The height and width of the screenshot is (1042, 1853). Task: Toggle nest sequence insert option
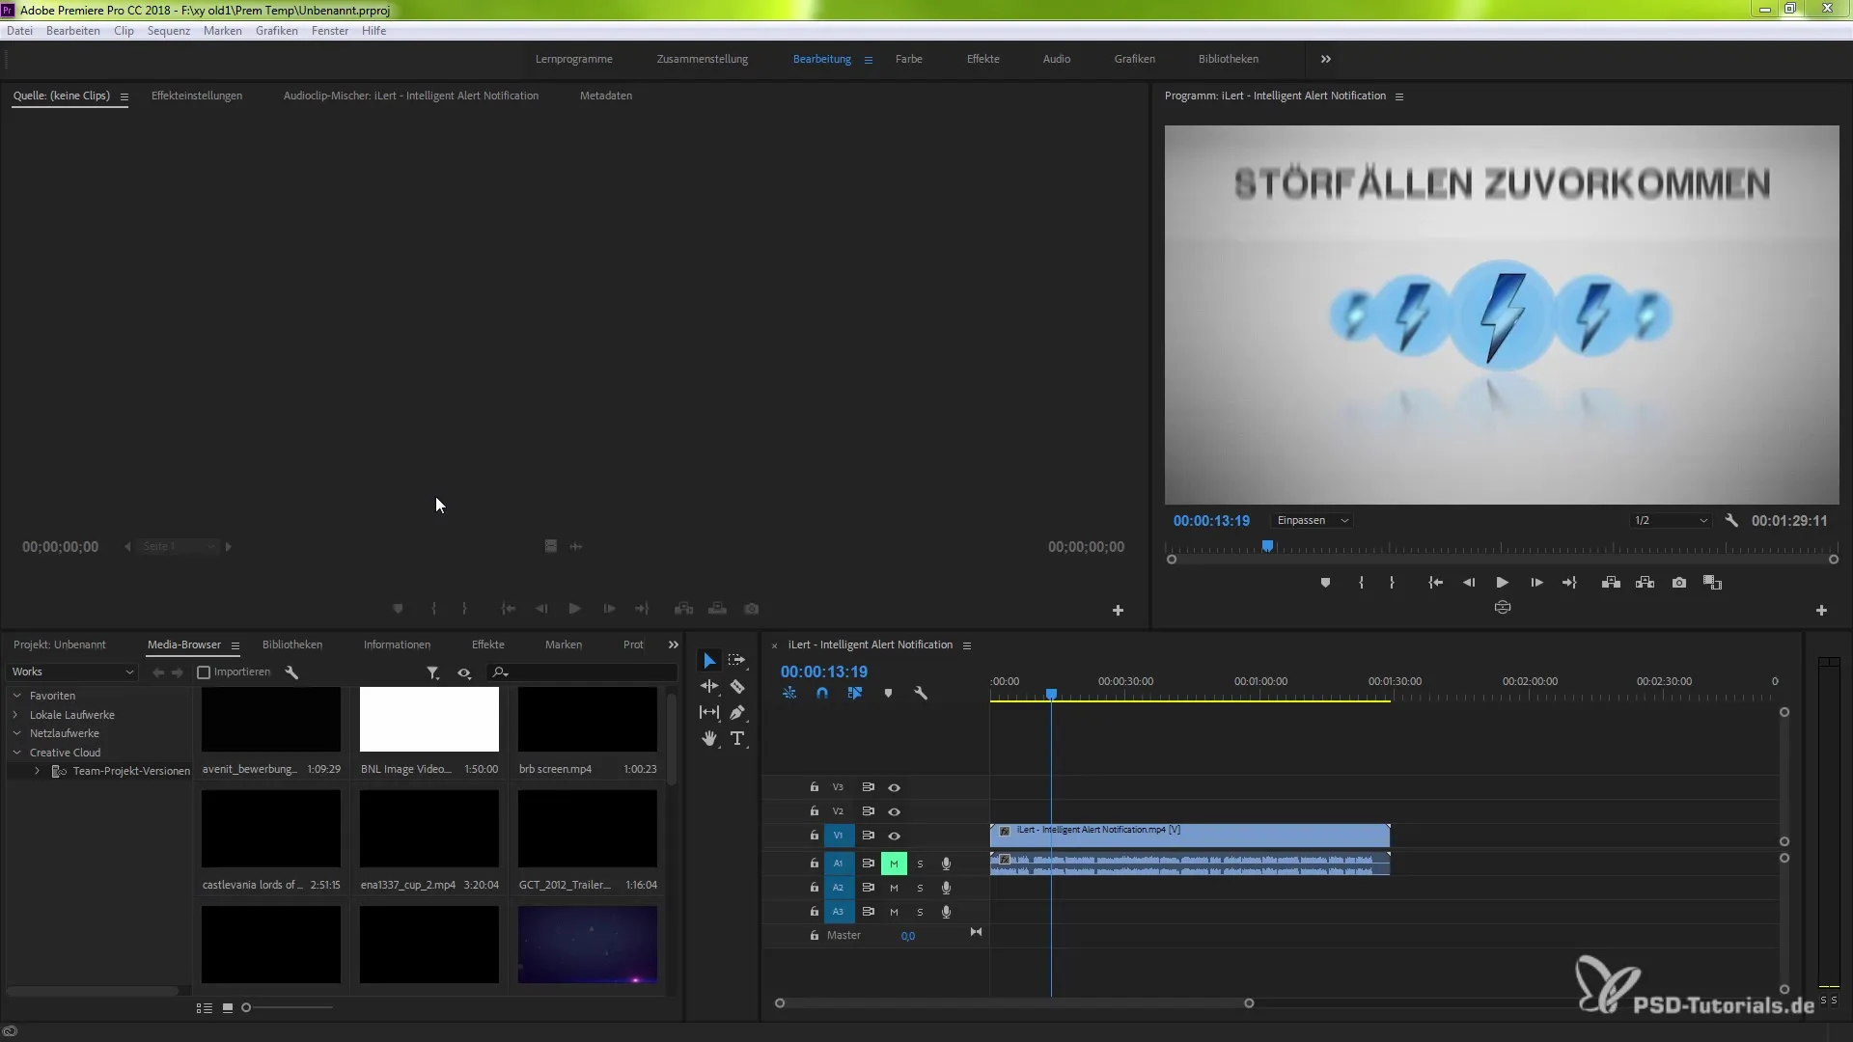tap(789, 693)
